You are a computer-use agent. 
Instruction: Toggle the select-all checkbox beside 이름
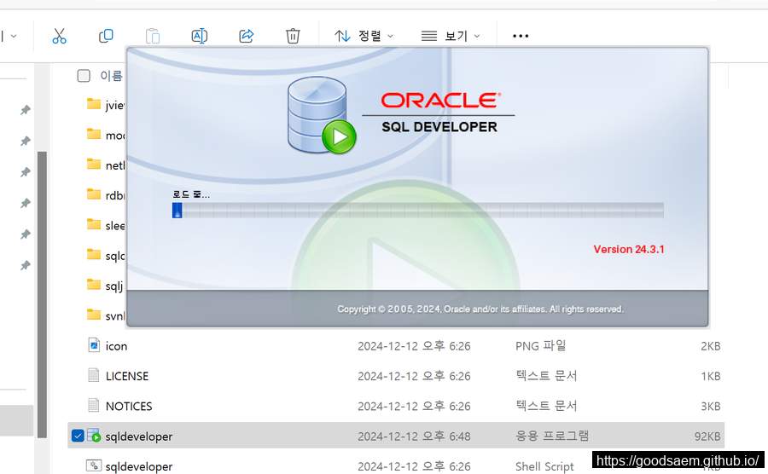84,76
